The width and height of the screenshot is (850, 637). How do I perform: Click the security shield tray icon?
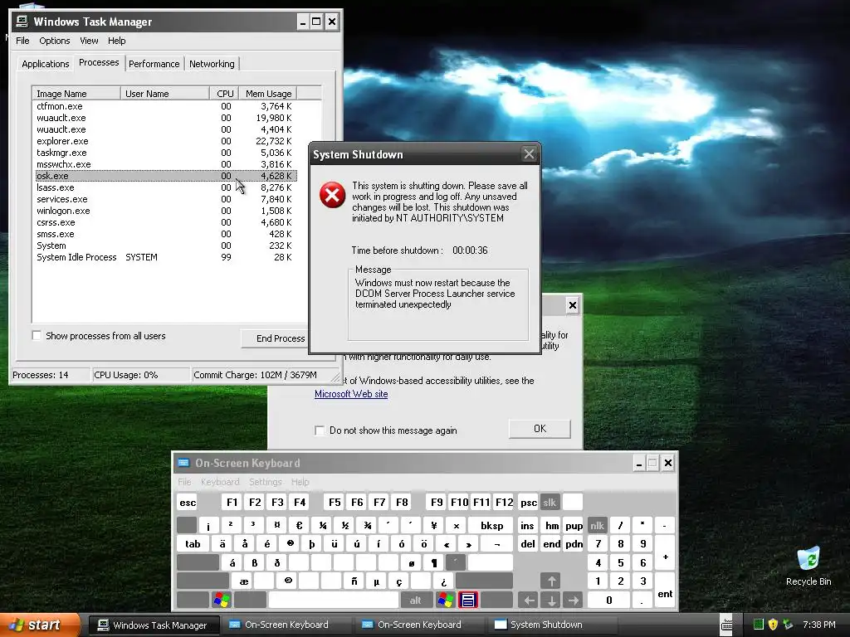773,625
